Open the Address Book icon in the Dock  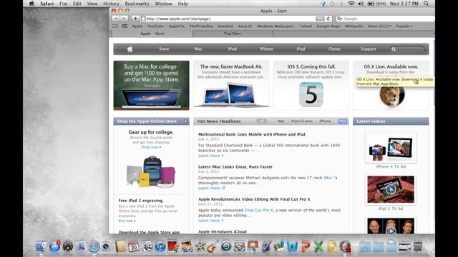(120, 246)
